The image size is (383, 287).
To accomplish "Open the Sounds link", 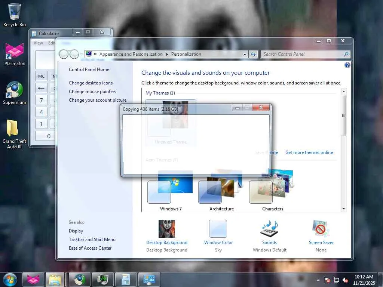I will point(269,242).
